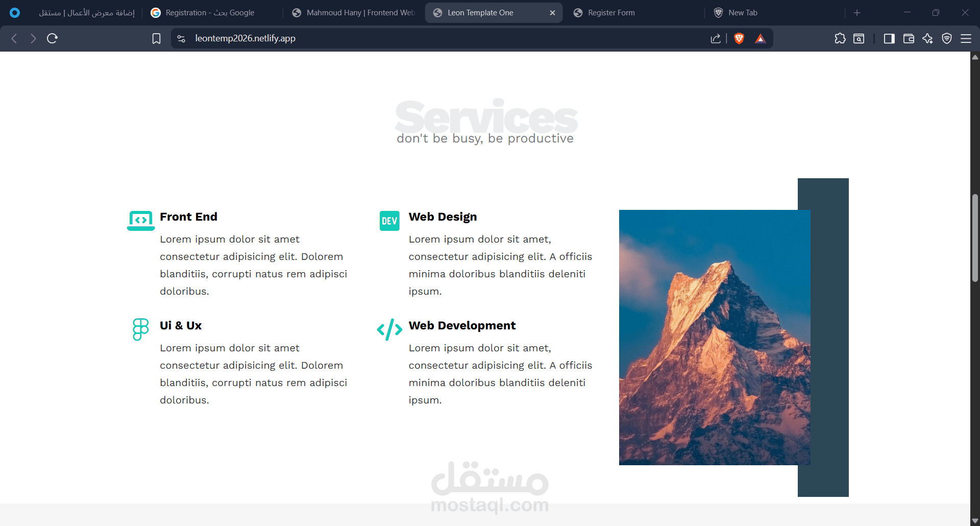Click the browser profile icon at top-left
Viewport: 980px width, 526px height.
point(15,13)
